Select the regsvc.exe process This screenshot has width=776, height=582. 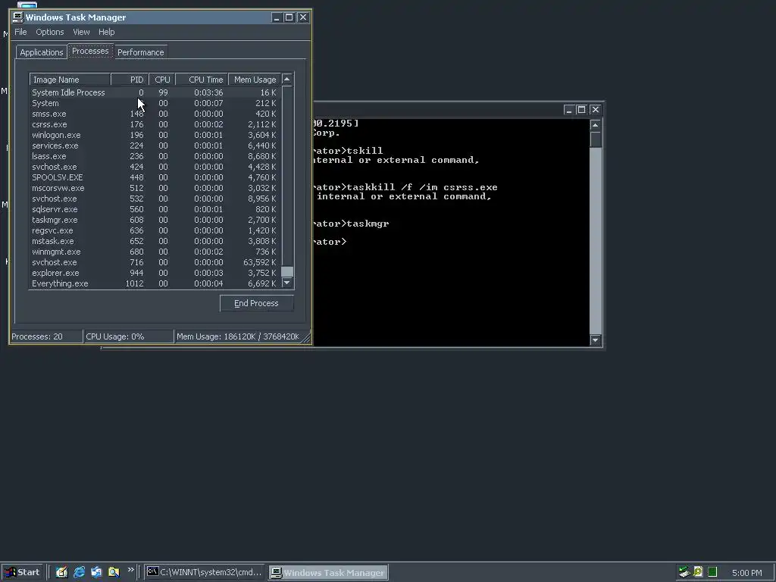point(155,230)
